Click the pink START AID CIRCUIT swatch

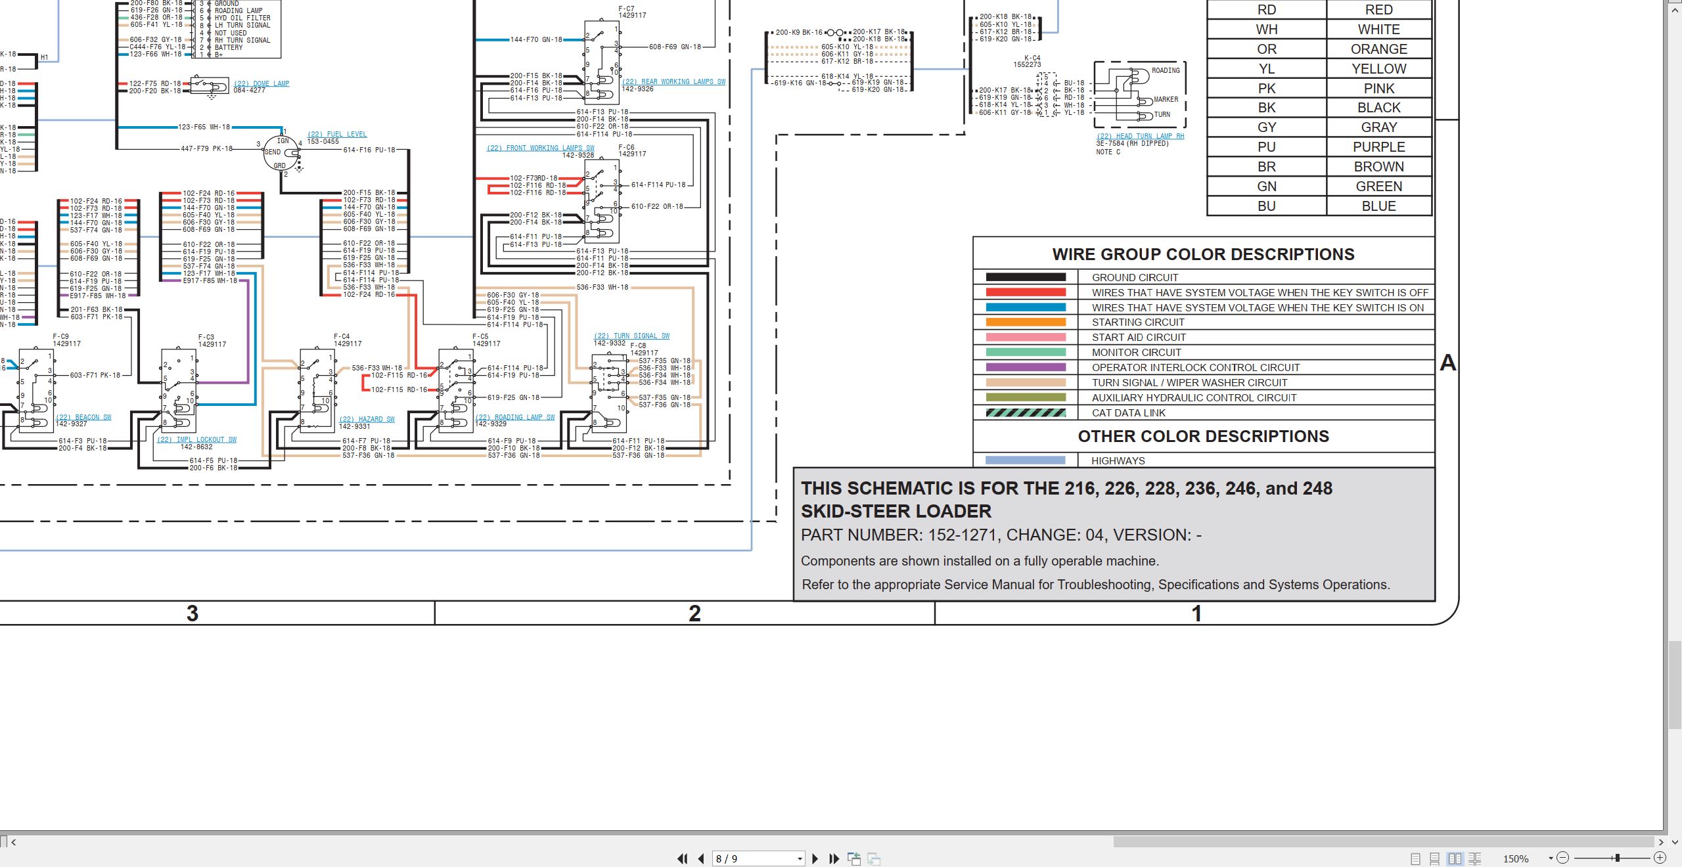click(x=1026, y=337)
